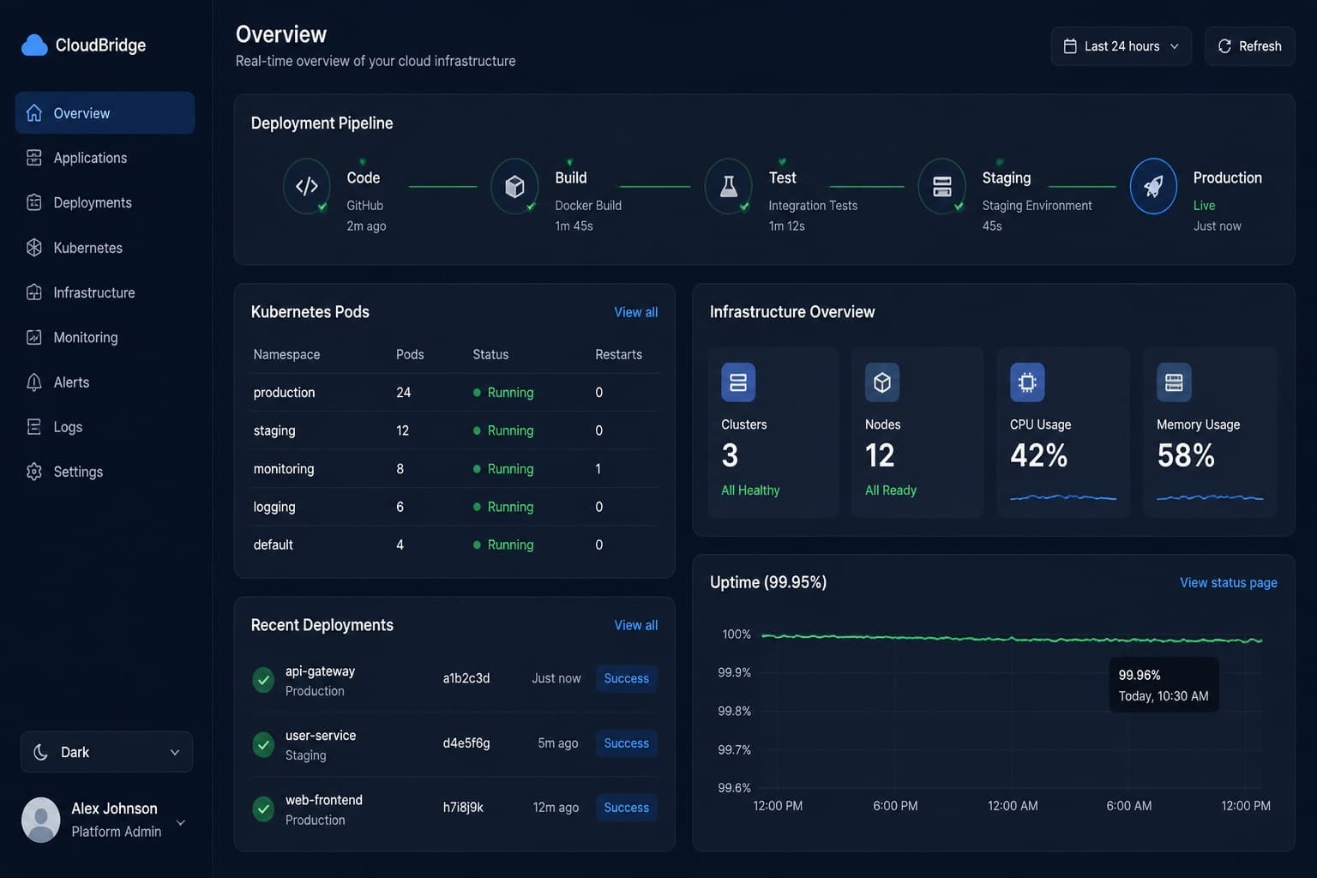Open Kubernetes in the sidebar
This screenshot has width=1317, height=878.
point(105,248)
